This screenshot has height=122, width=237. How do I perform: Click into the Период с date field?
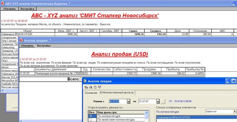(x=118, y=101)
